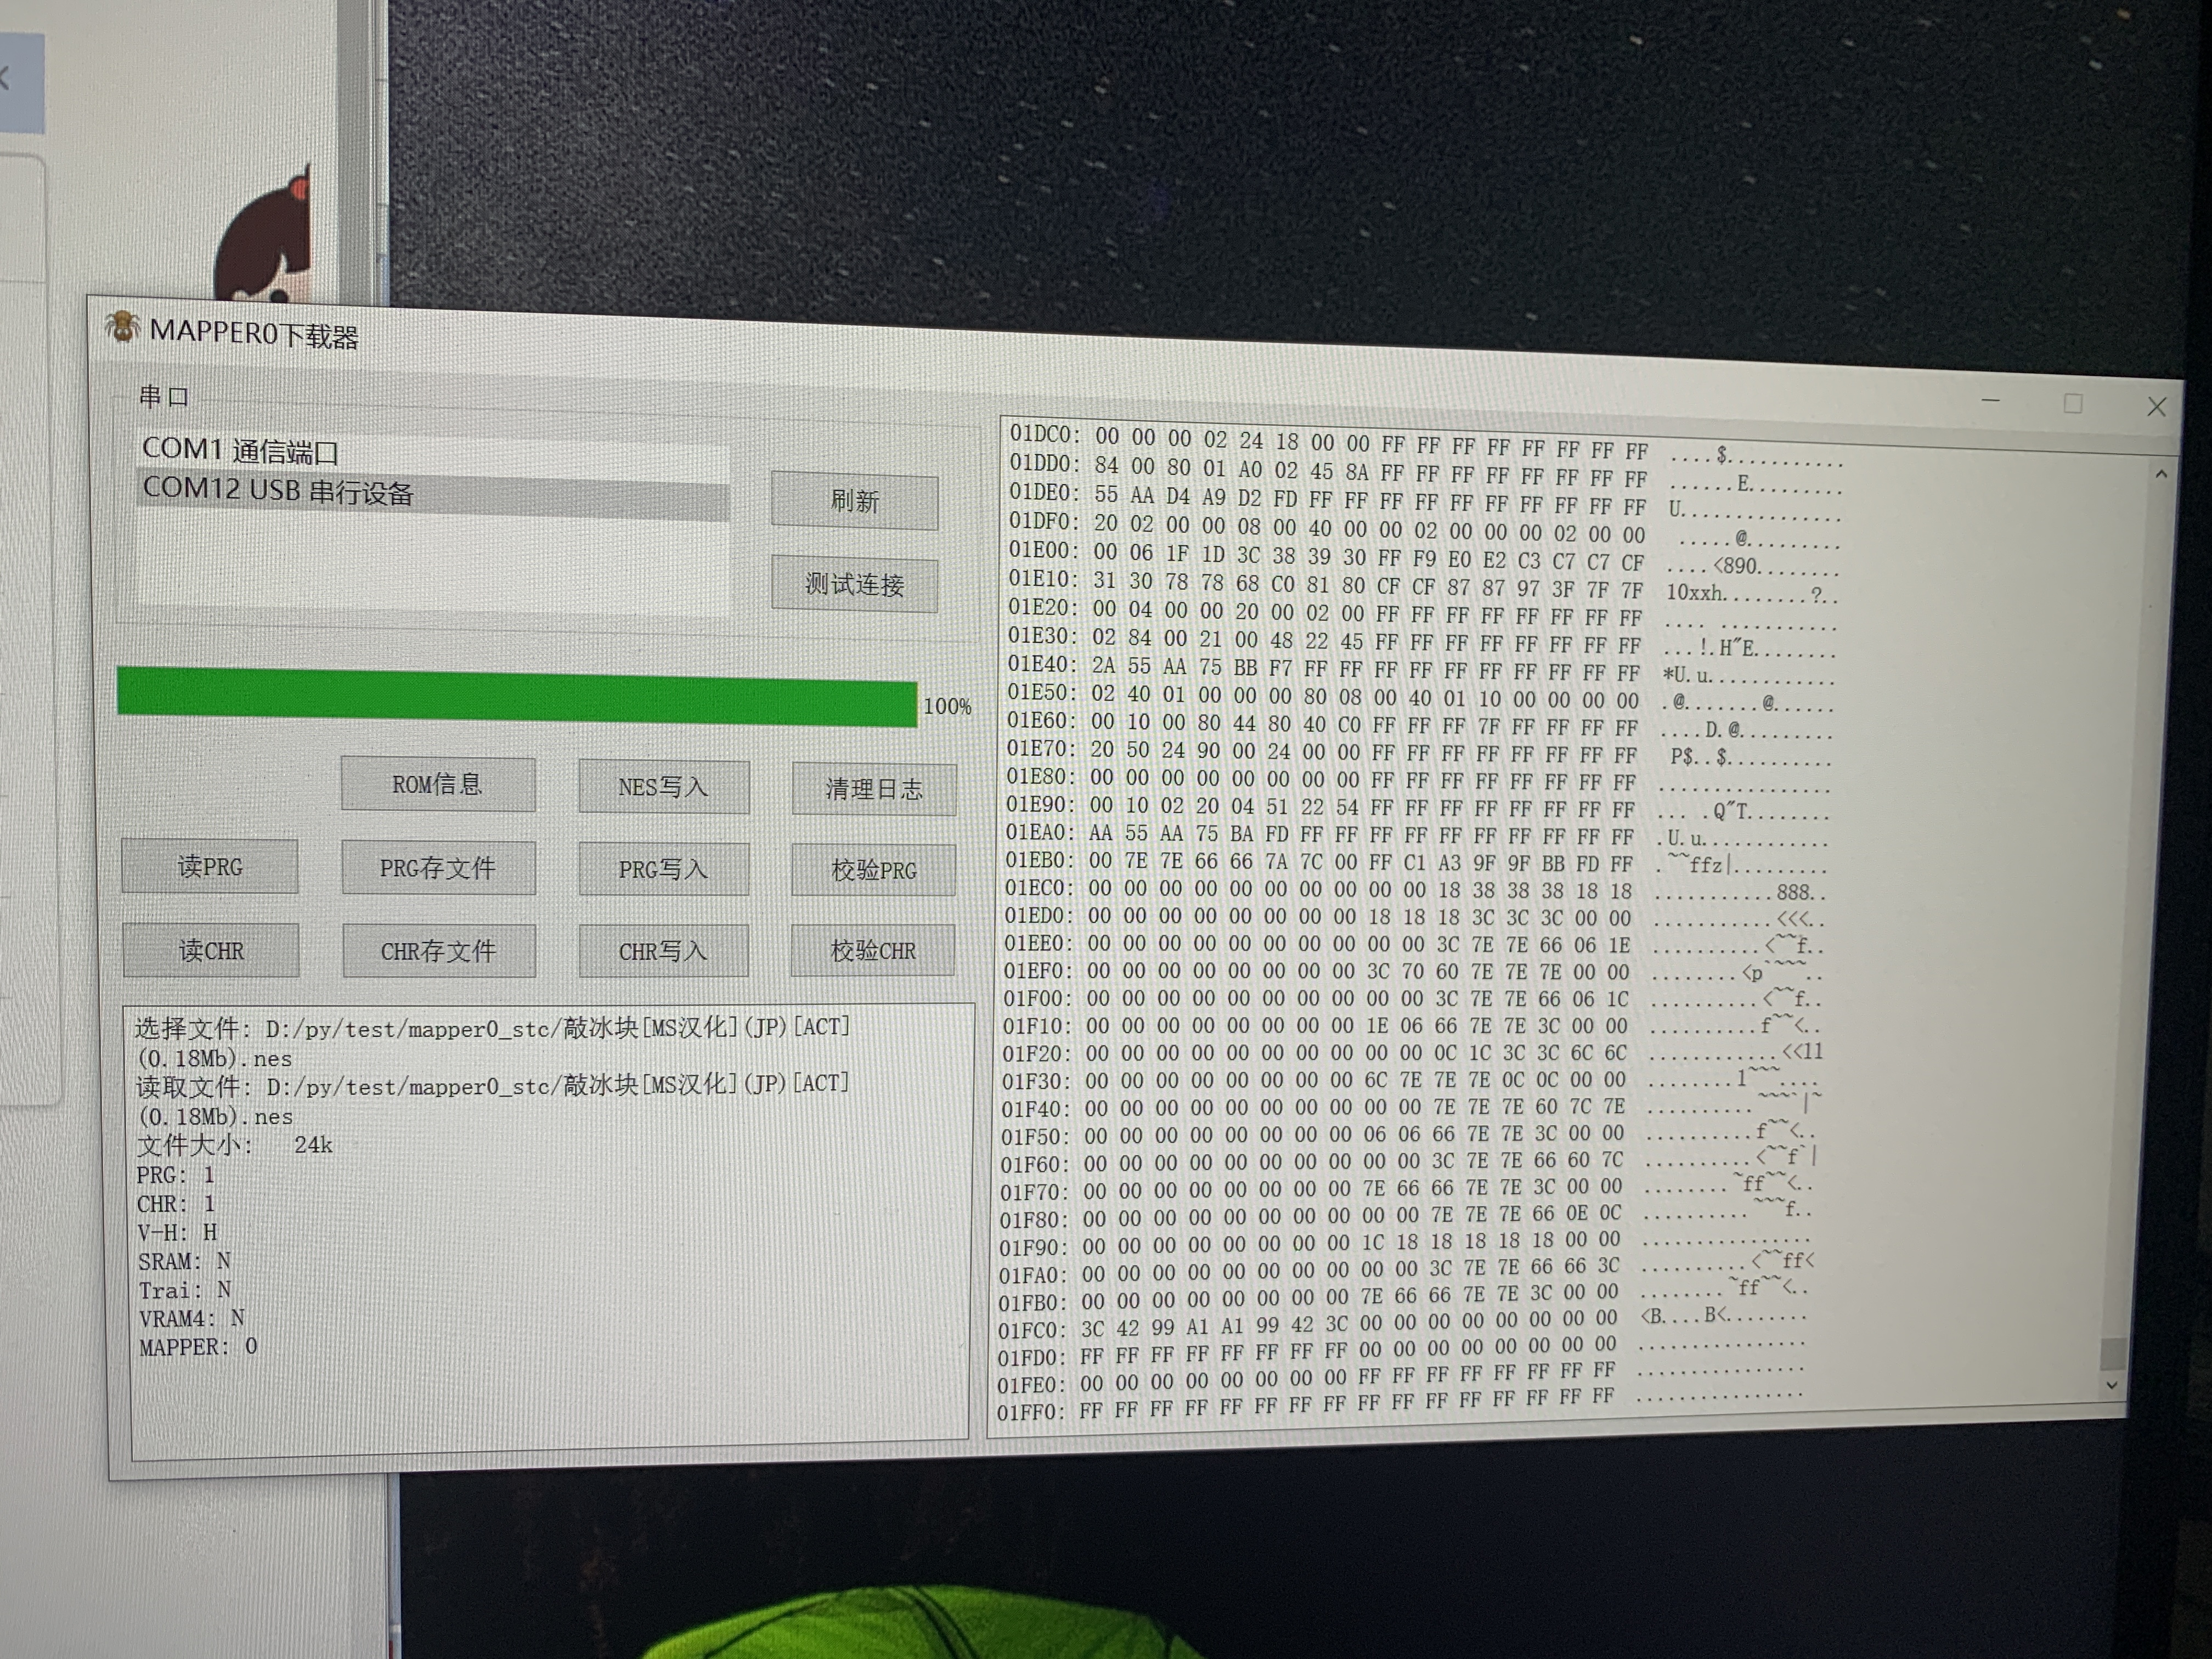The image size is (2212, 1659).
Task: Click the 测试连接 test connection button
Action: tap(854, 584)
